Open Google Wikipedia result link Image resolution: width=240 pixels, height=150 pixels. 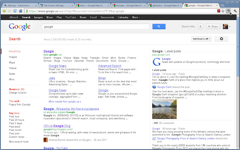coord(71,109)
